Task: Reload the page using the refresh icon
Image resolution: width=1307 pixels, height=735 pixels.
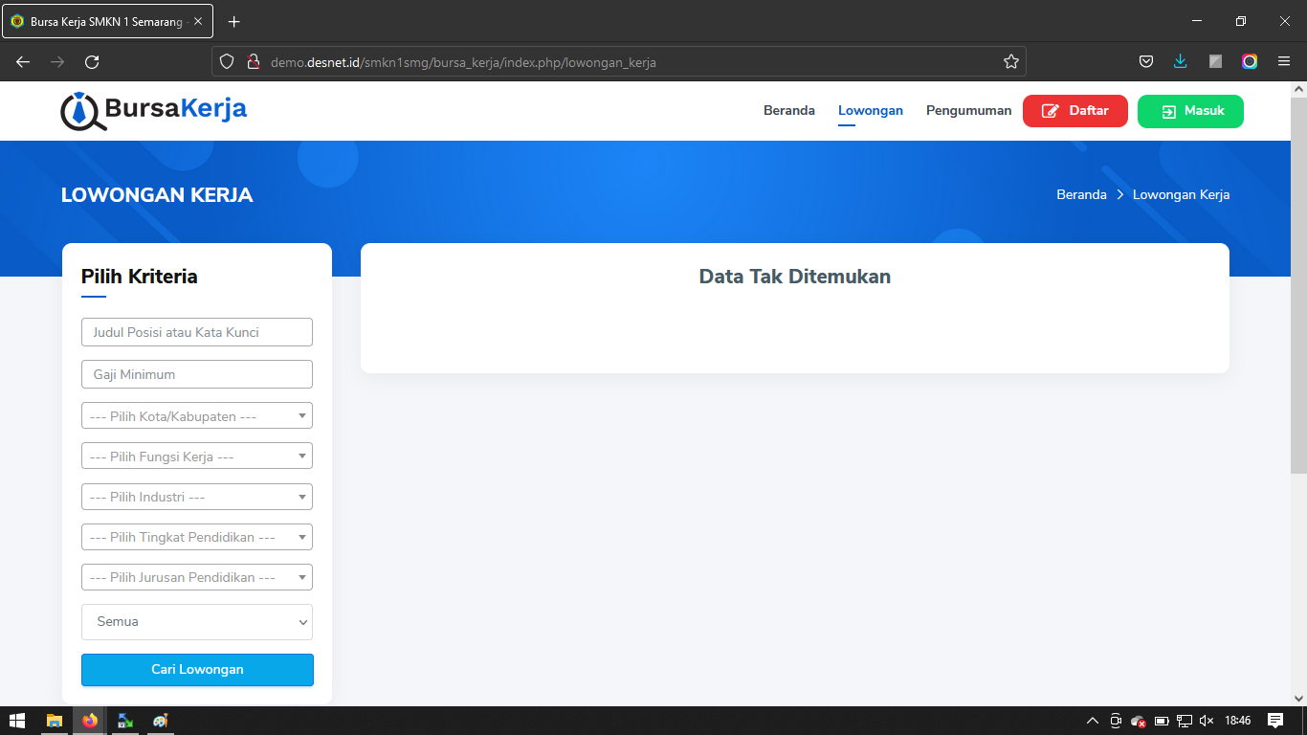Action: coord(92,62)
